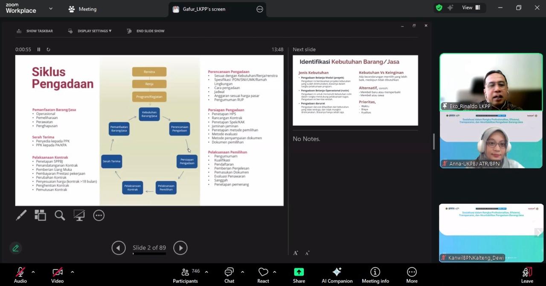Click the zoom into slide magnifier

point(60,215)
